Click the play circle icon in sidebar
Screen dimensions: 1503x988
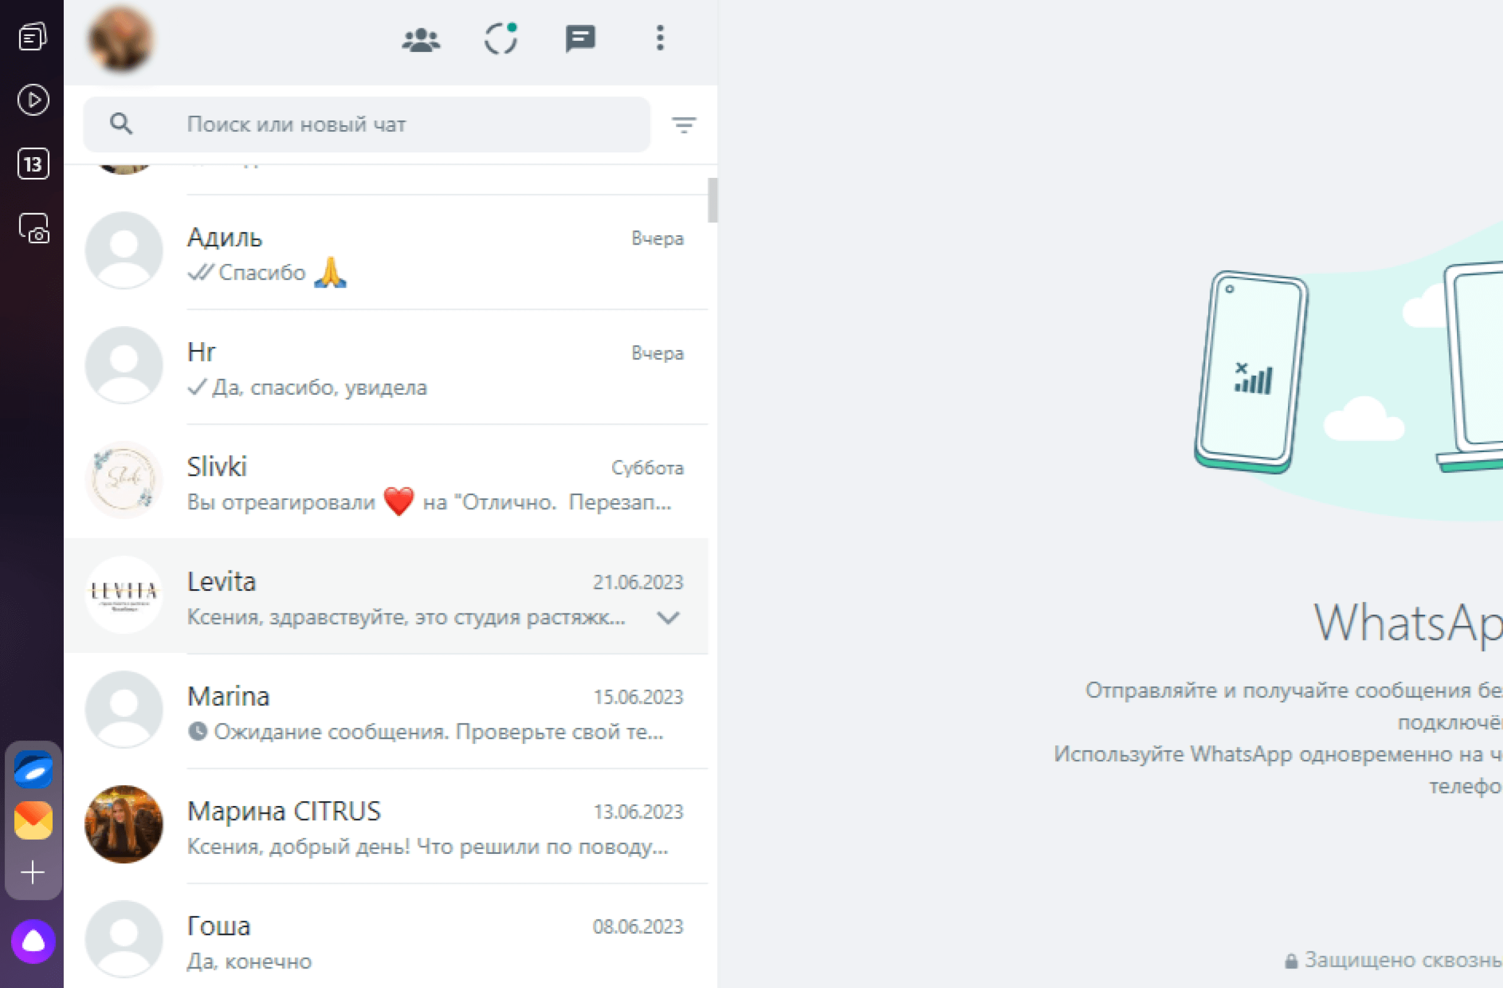coord(33,100)
